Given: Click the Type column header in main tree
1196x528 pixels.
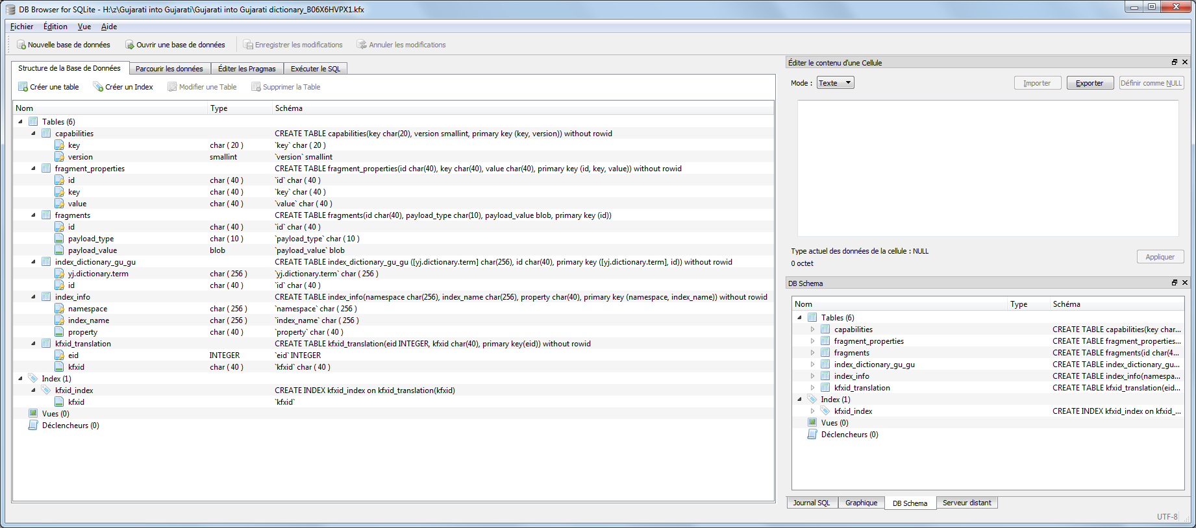Looking at the screenshot, I should click(240, 108).
